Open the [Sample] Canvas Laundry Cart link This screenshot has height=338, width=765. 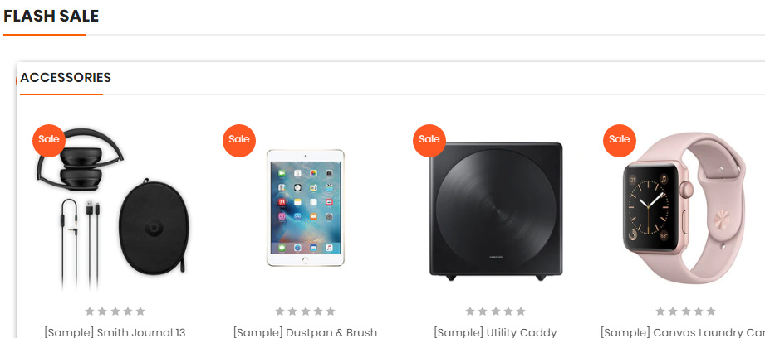[683, 333]
